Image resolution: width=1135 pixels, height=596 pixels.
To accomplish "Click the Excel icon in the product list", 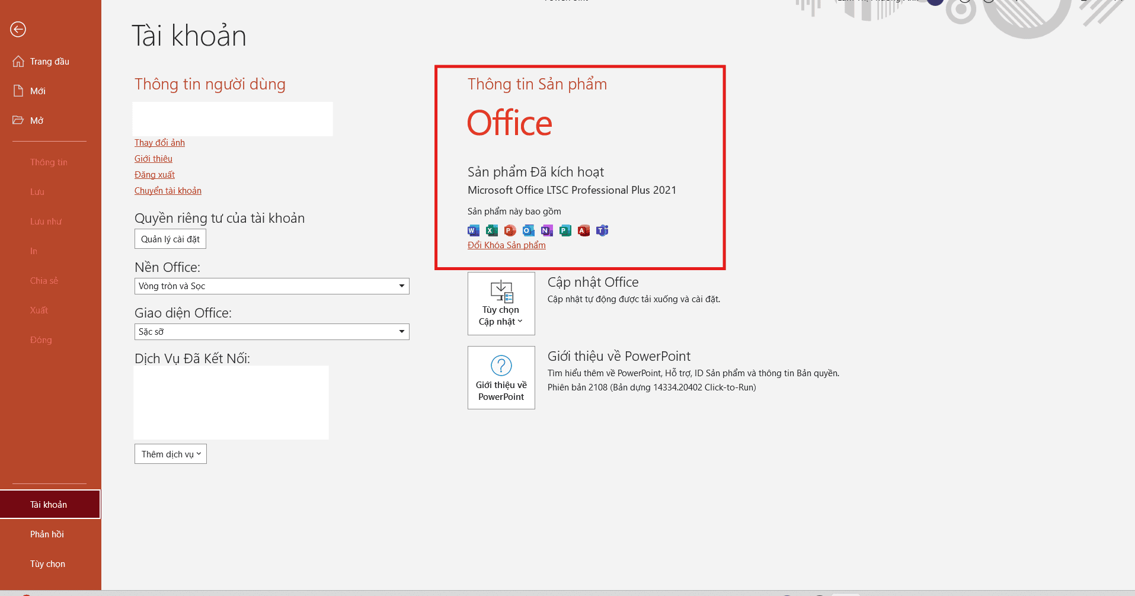I will [491, 230].
